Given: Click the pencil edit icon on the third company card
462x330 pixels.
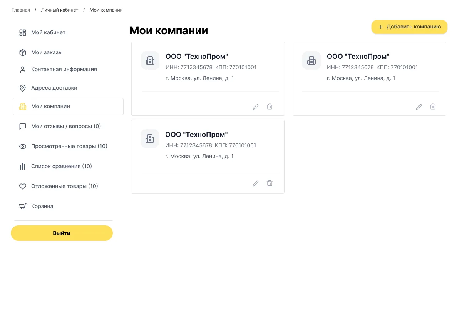Looking at the screenshot, I should click(256, 183).
